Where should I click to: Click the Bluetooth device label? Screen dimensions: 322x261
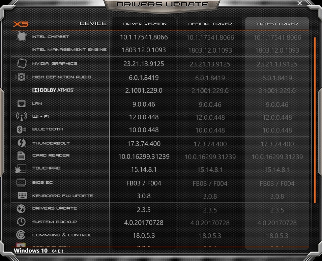pyautogui.click(x=48, y=129)
